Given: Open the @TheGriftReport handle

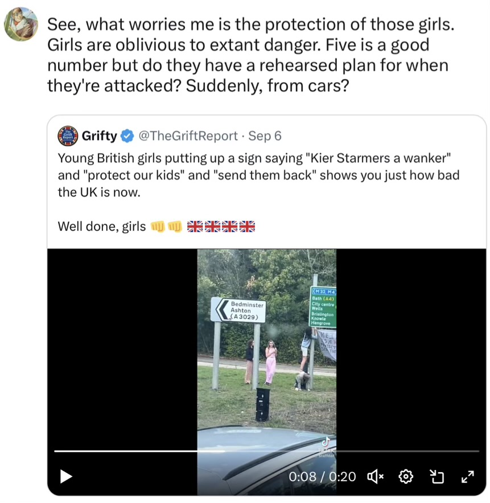Looking at the screenshot, I should [x=188, y=136].
